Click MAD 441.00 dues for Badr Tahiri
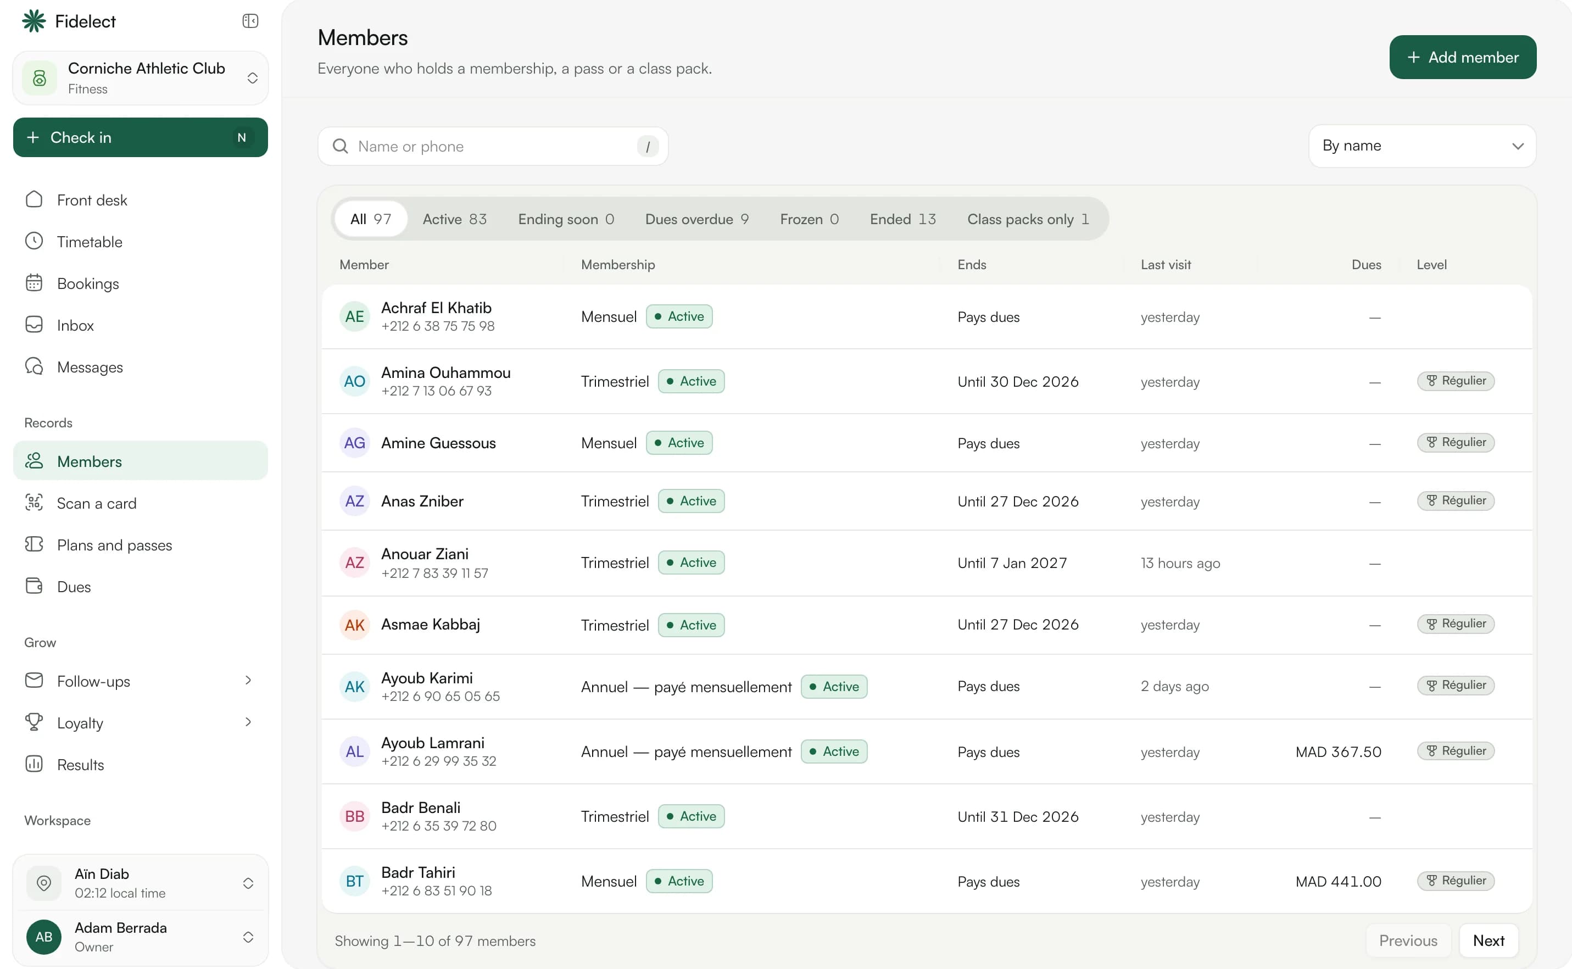The image size is (1572, 969). [1338, 881]
